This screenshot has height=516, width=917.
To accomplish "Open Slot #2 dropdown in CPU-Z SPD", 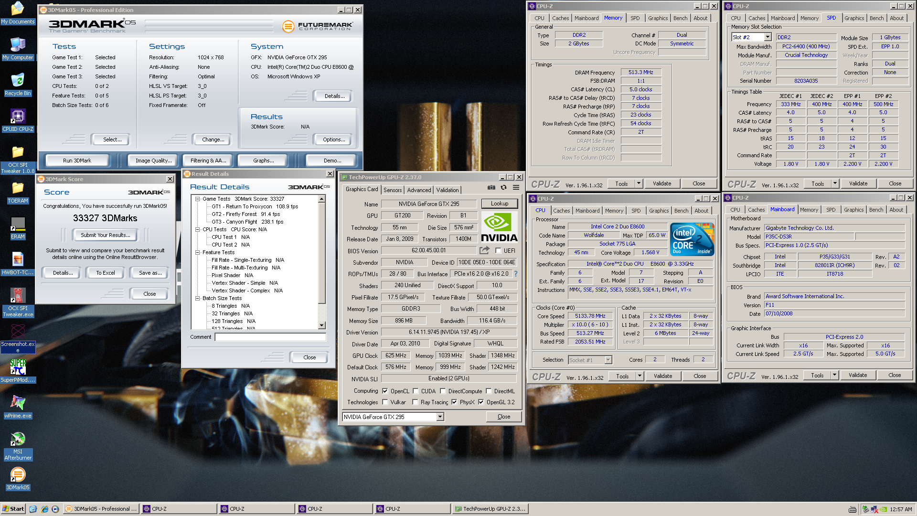I will (x=768, y=37).
